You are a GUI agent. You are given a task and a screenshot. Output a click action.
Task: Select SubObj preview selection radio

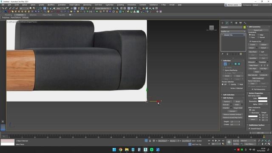coord(229,84)
